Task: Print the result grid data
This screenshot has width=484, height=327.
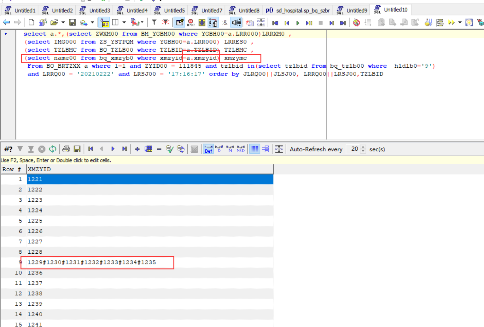Action: [66, 149]
